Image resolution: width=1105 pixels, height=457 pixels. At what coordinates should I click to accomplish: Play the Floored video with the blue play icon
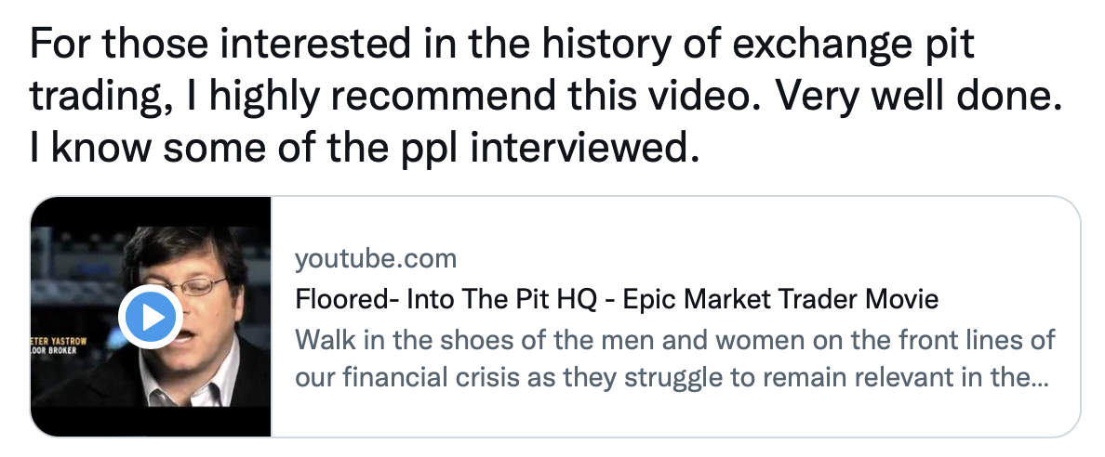(x=151, y=317)
